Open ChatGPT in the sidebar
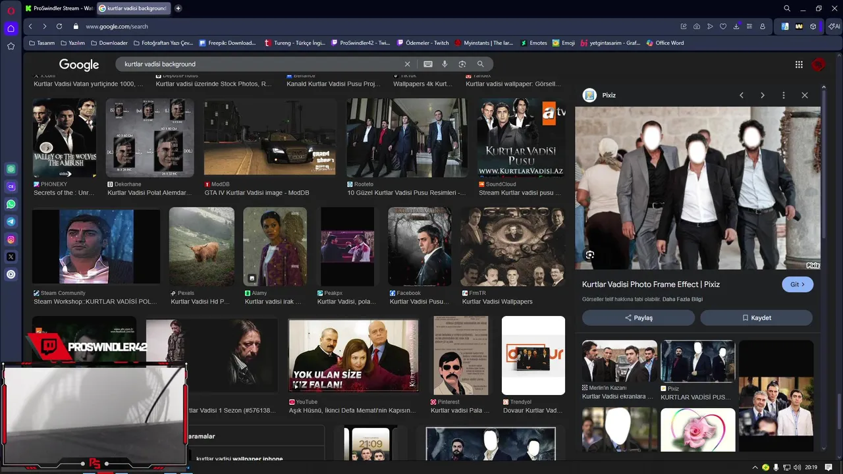 pyautogui.click(x=11, y=169)
